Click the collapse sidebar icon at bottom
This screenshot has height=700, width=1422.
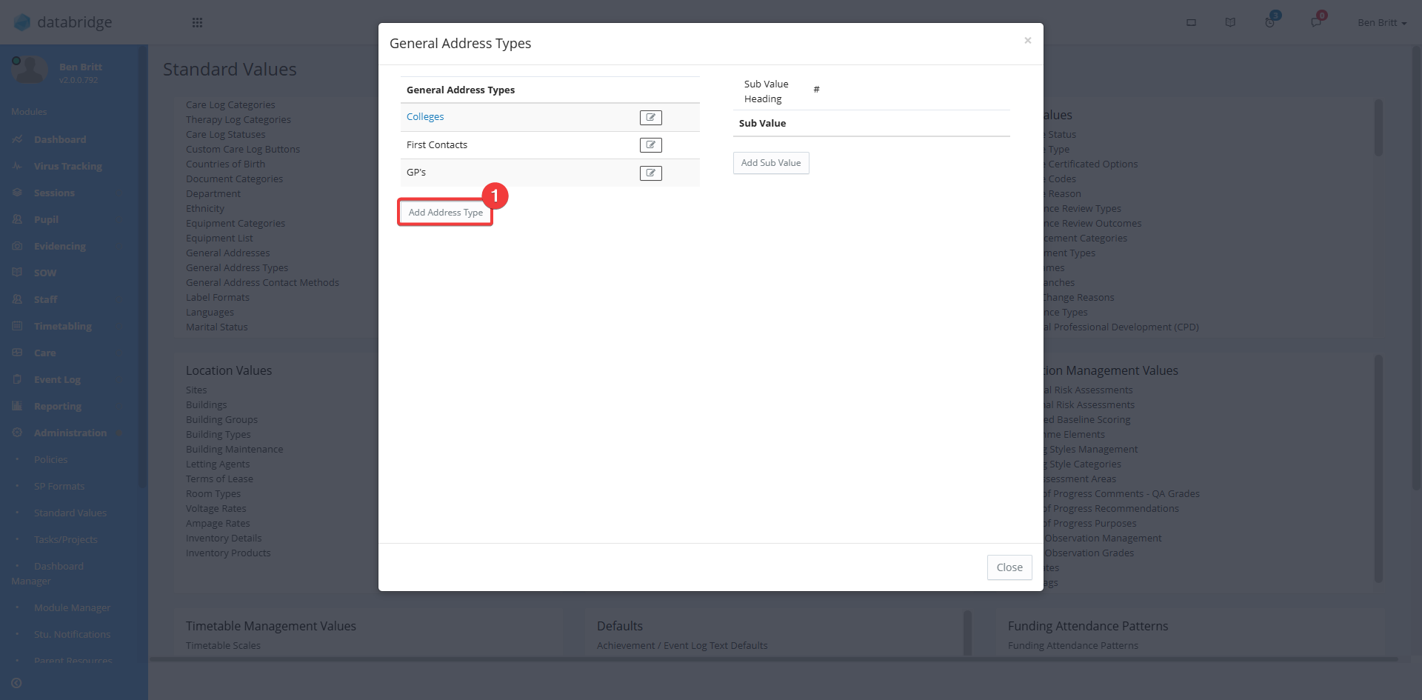click(x=16, y=683)
